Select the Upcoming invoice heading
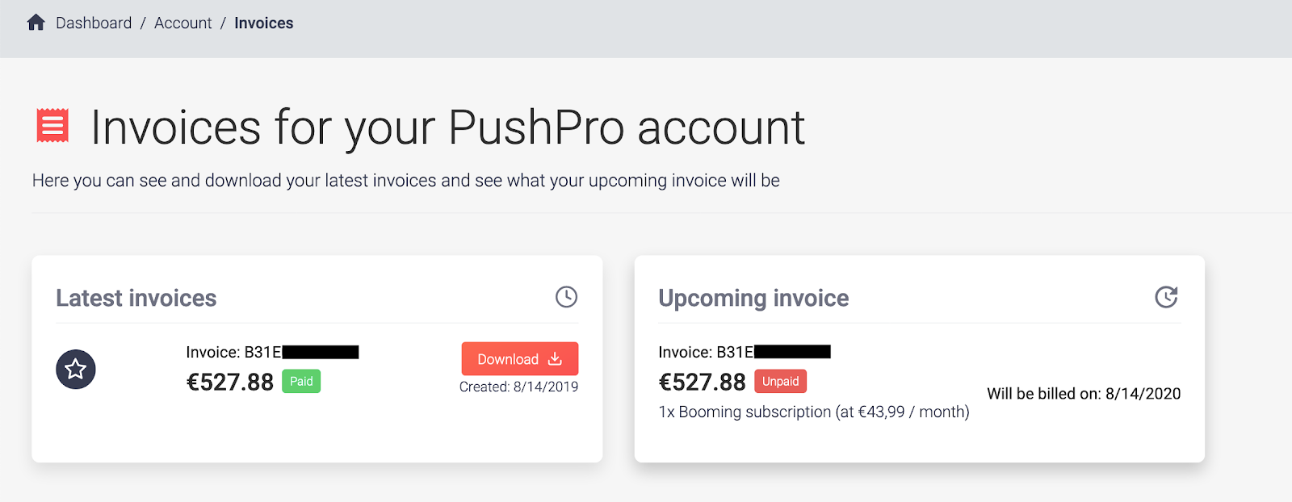 [753, 299]
